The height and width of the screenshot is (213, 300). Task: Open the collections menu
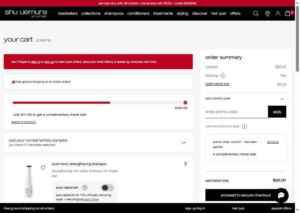click(90, 14)
